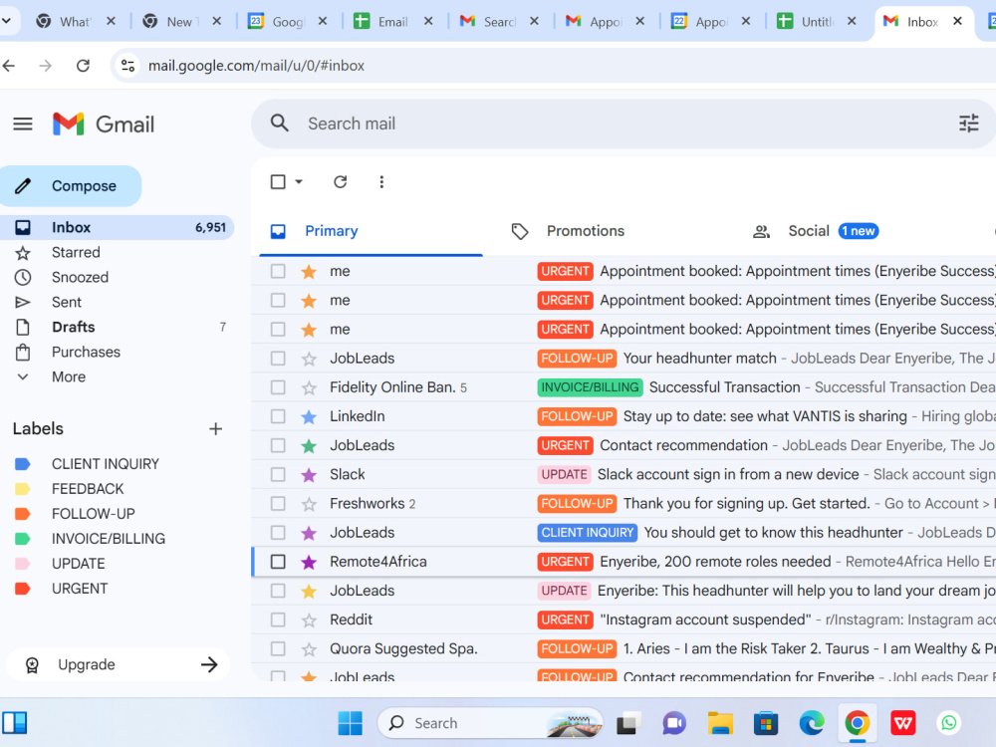Expand the More section in the sidebar
The height and width of the screenshot is (747, 996).
pos(69,376)
